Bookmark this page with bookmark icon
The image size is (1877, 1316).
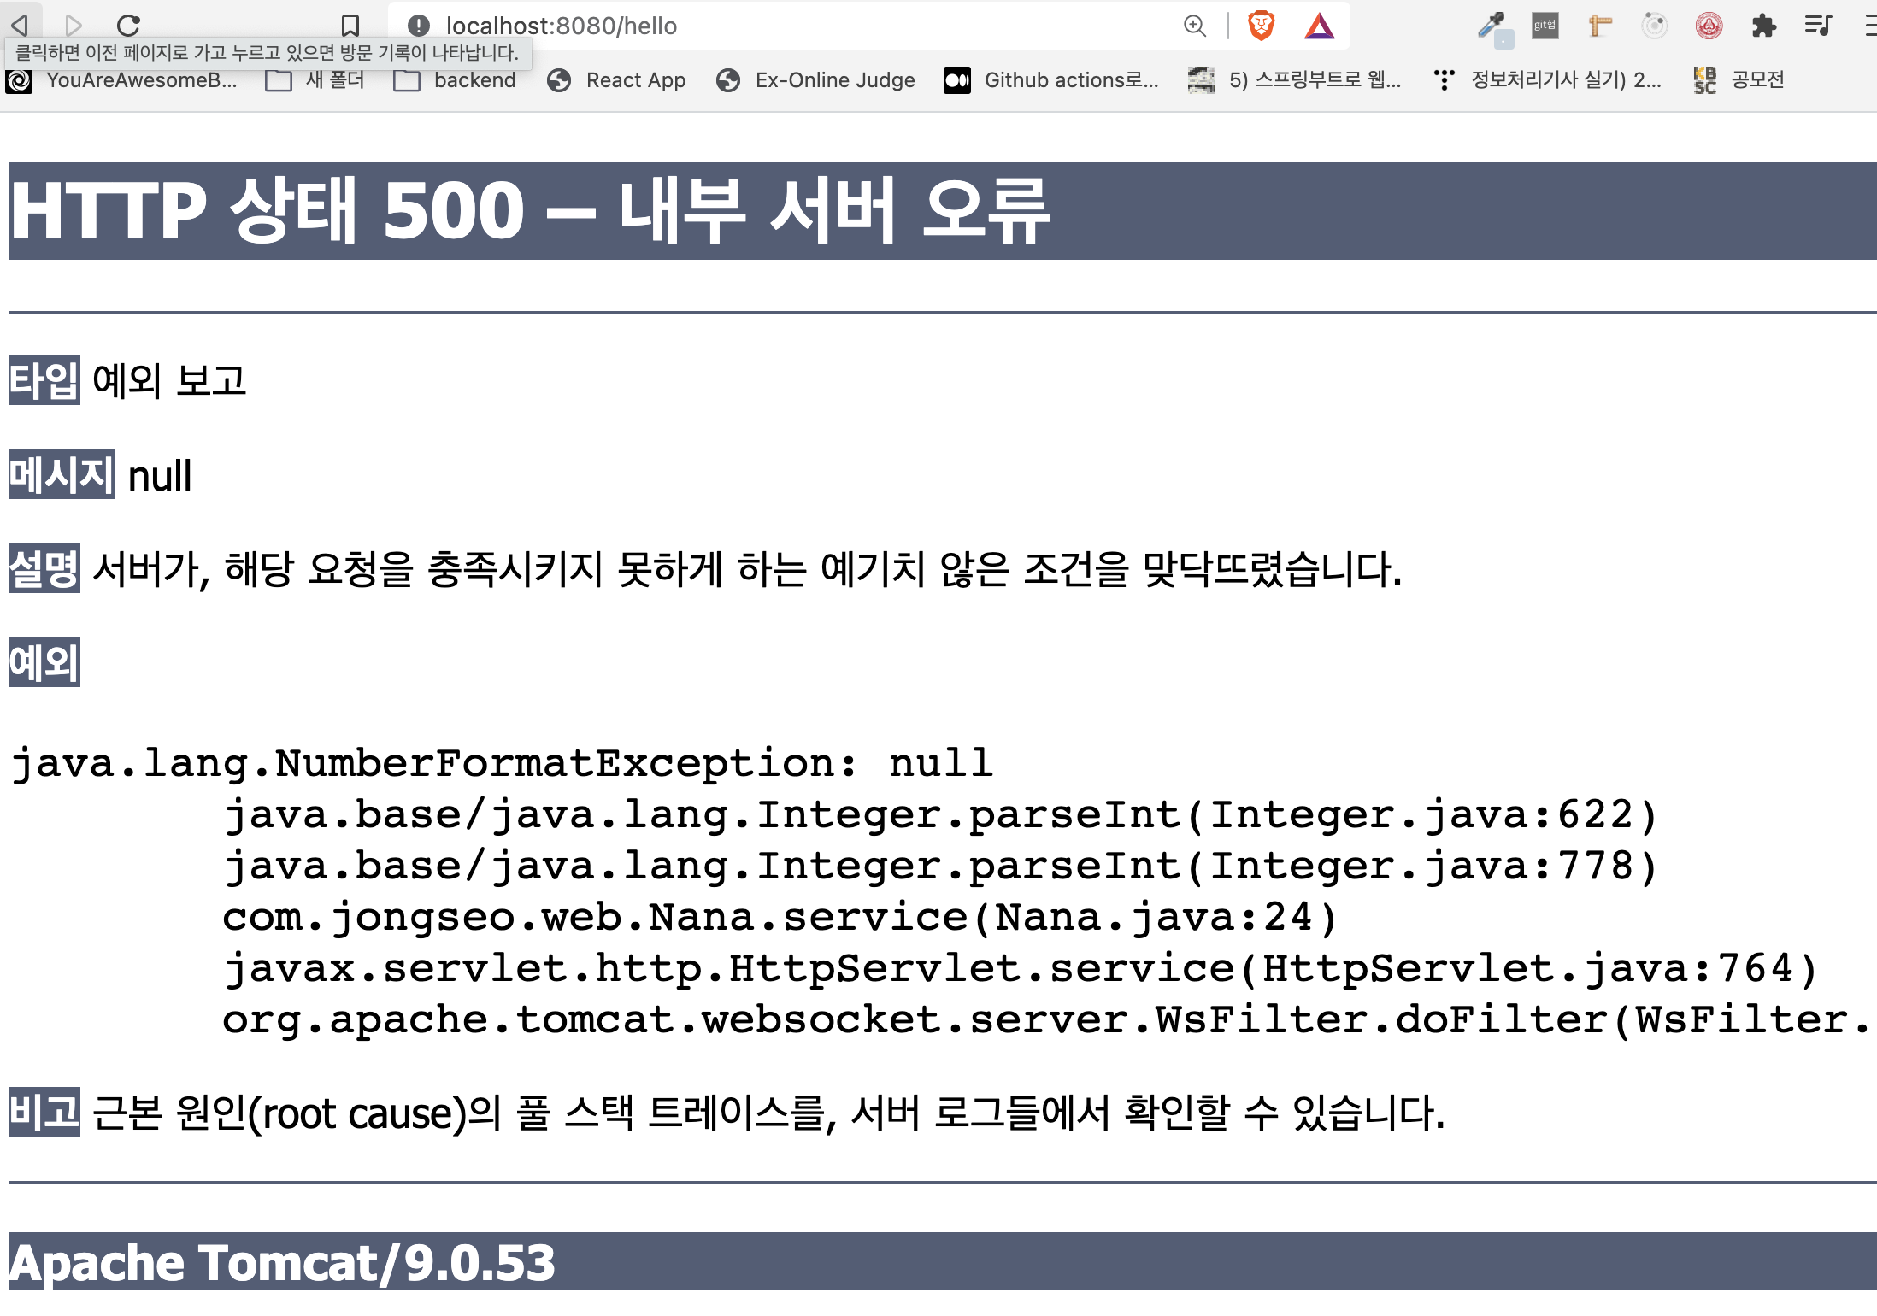point(350,25)
